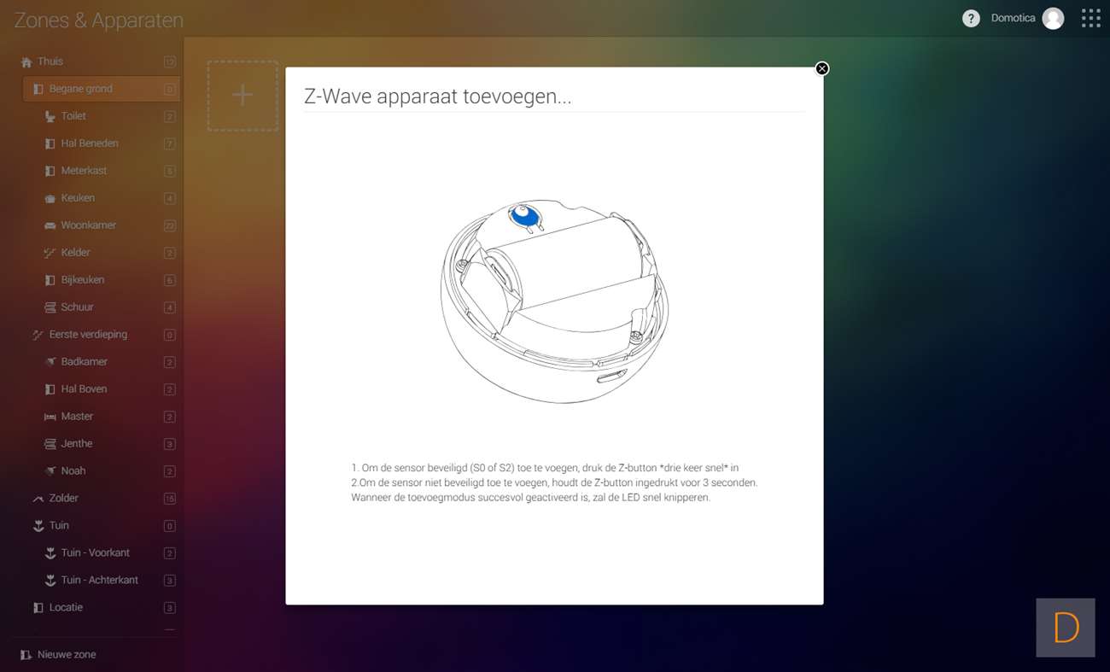Click the sensor illustration in the dialog

(x=554, y=301)
